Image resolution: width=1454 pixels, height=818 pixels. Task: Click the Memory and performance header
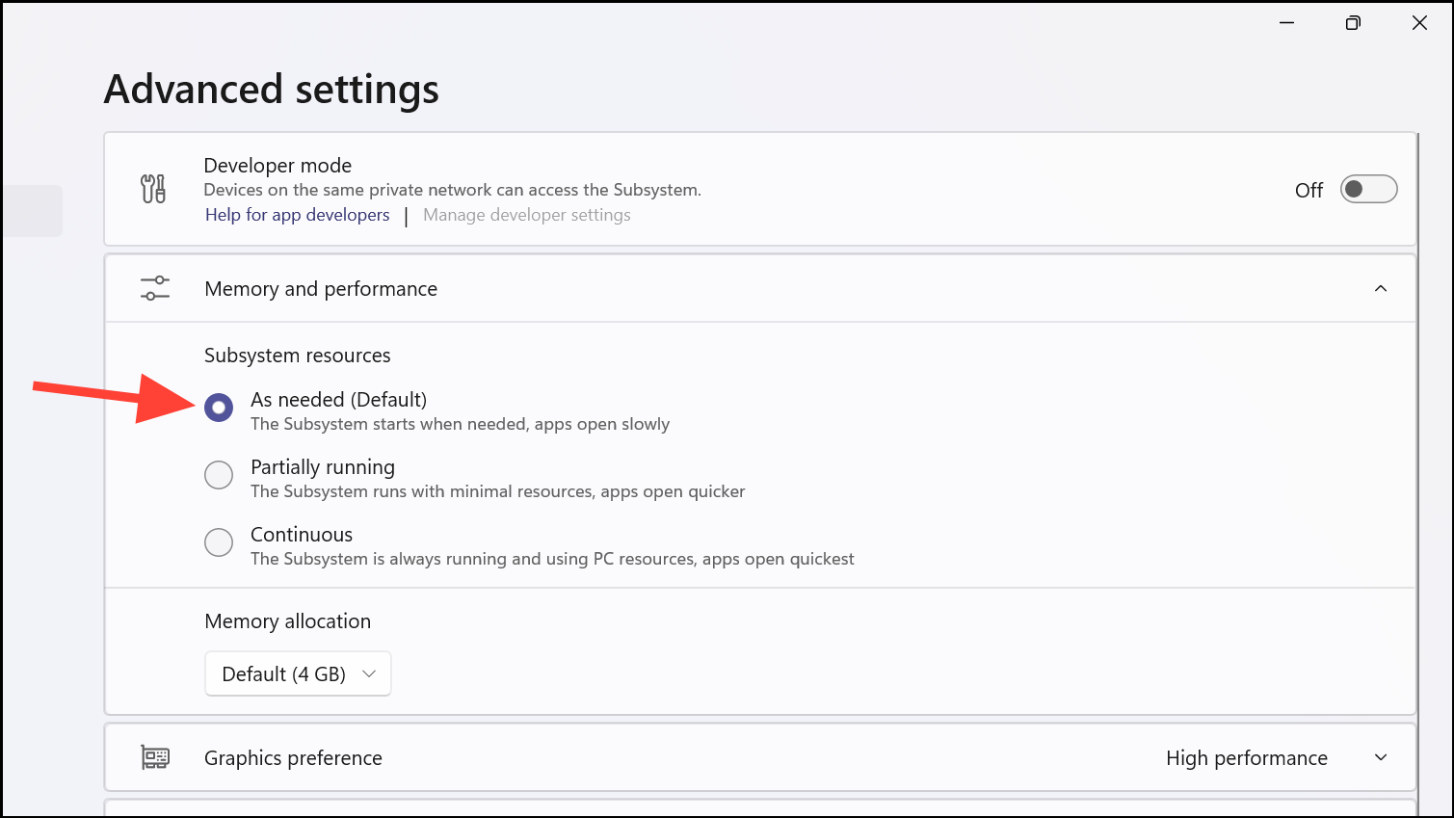tap(321, 289)
